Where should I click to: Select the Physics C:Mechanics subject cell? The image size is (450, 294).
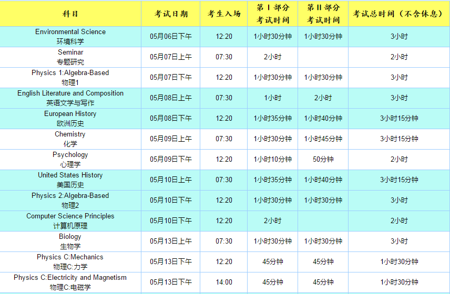point(70,261)
